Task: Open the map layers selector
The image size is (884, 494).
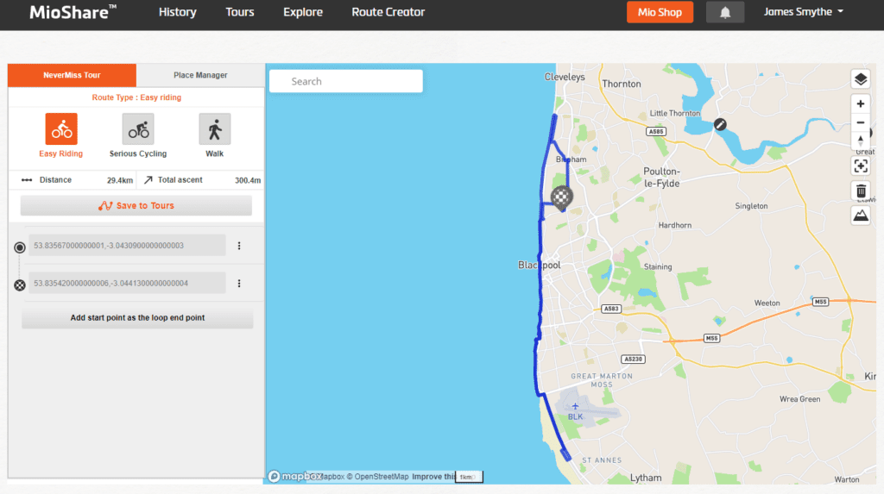Action: click(860, 79)
